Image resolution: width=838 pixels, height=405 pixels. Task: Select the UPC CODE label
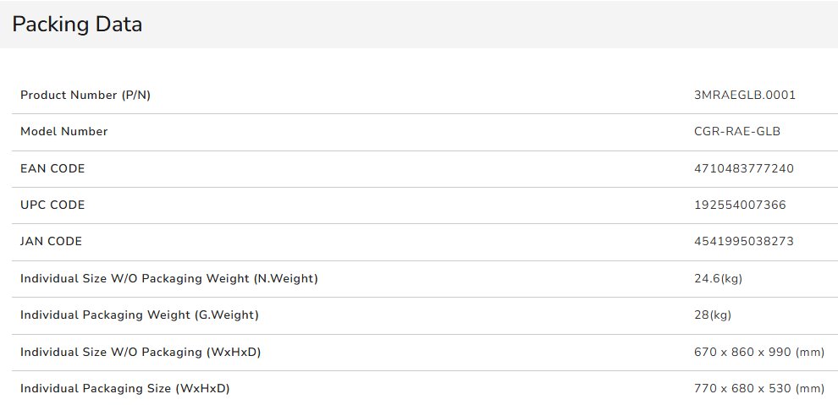52,205
